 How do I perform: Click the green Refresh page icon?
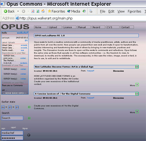point(38,11)
